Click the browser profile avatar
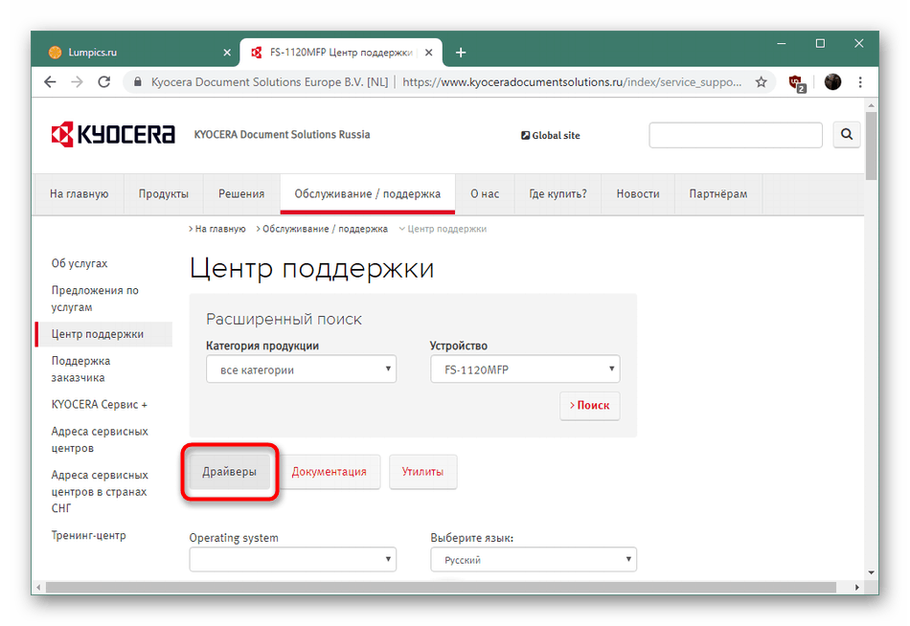 832,82
